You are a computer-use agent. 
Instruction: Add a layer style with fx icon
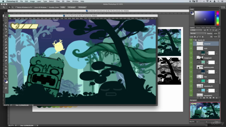(201, 98)
